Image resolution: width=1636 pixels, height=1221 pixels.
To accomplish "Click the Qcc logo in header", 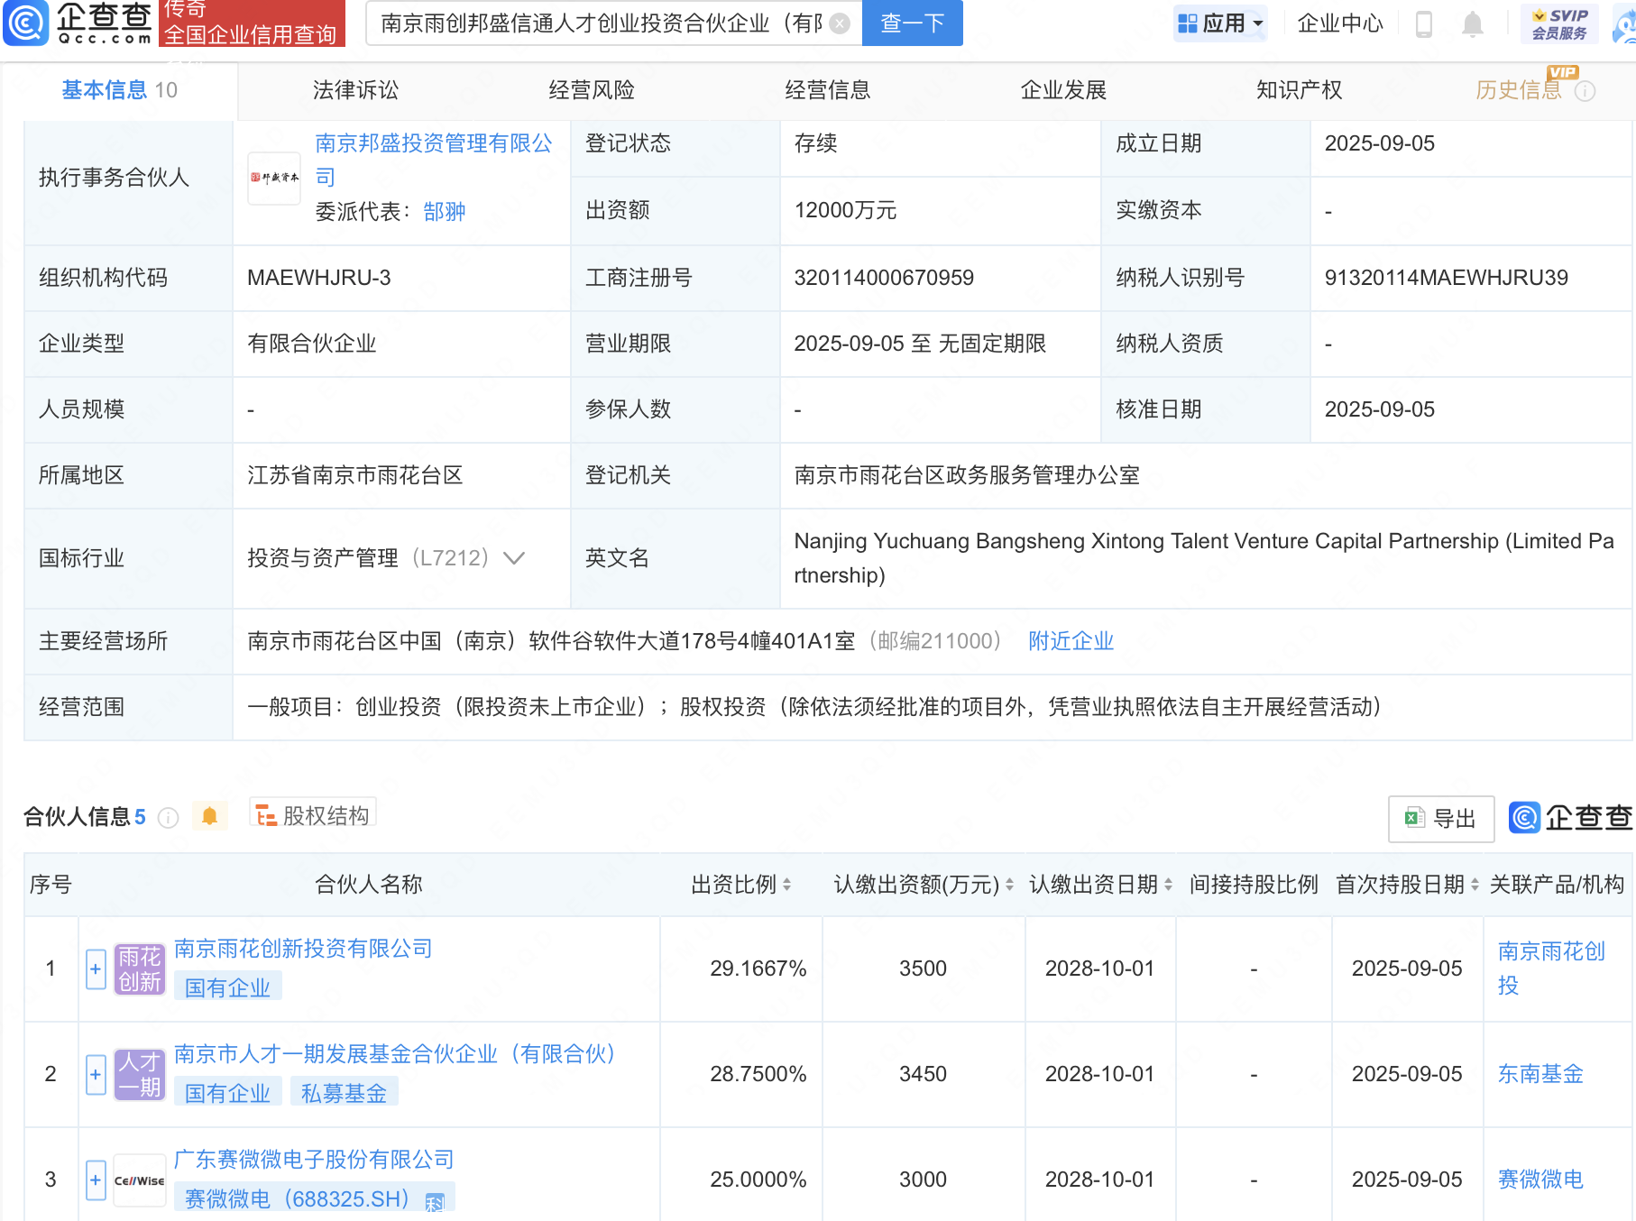I will click(79, 23).
